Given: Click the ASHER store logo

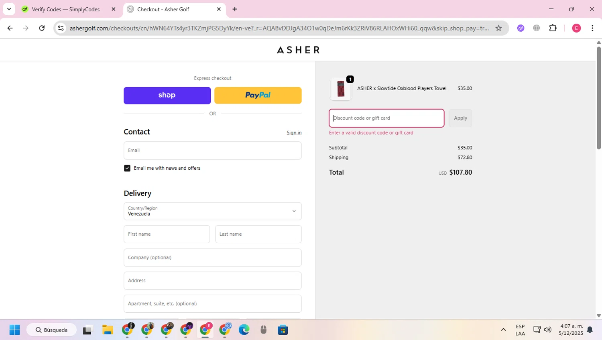Looking at the screenshot, I should [298, 50].
